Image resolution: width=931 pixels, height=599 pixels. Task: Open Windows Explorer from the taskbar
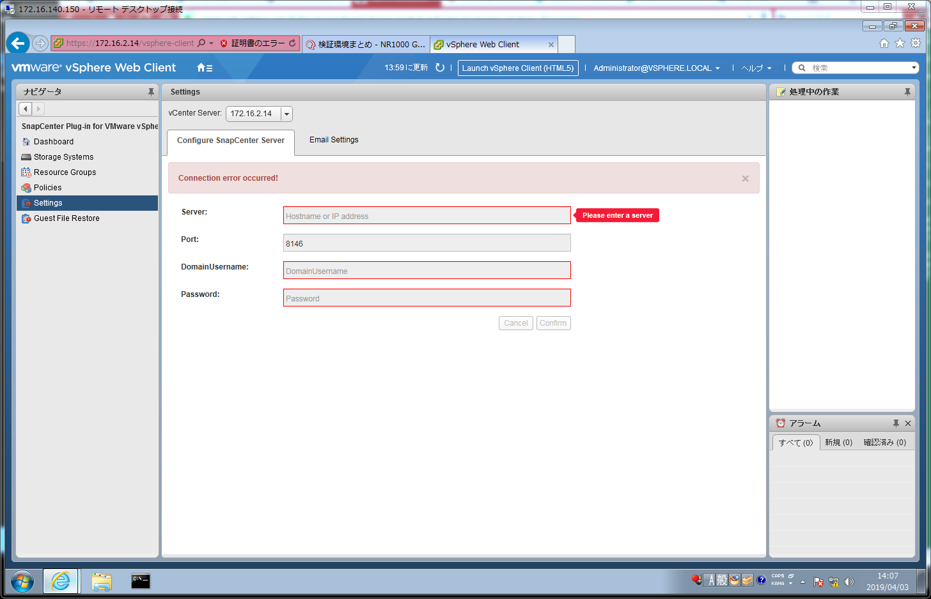(x=101, y=582)
